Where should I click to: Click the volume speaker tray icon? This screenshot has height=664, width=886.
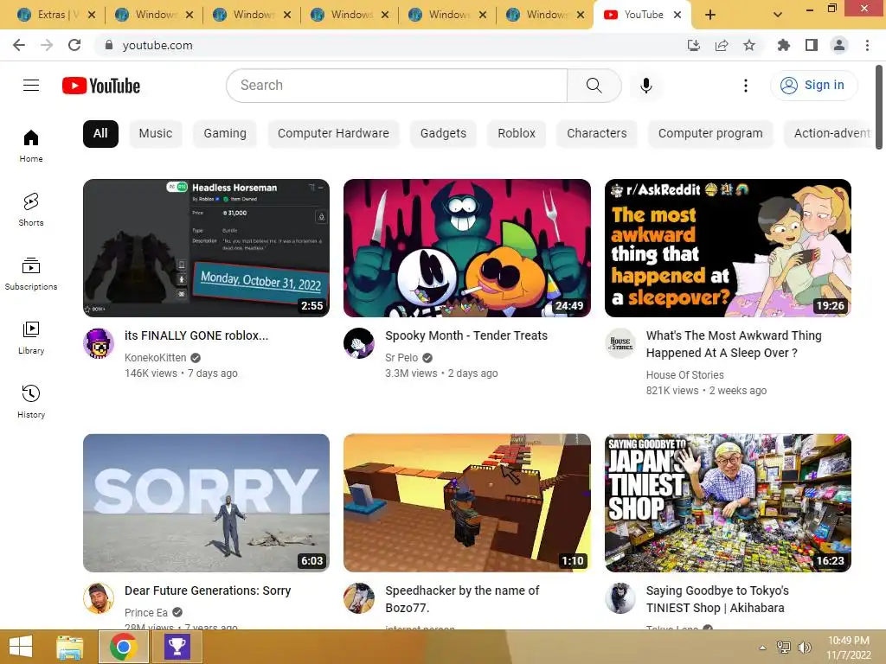coord(804,648)
